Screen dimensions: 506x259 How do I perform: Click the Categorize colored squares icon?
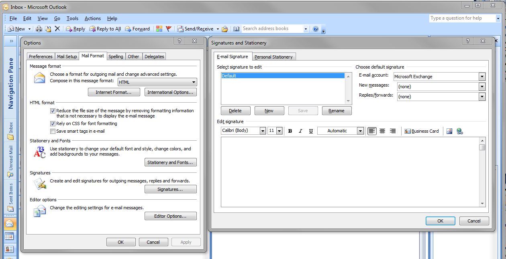[x=159, y=29]
